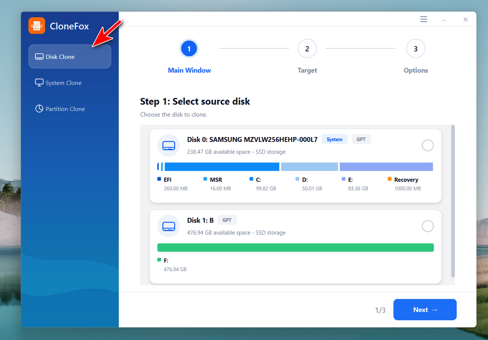Click the CloneFox orange logo icon
The image size is (488, 340).
[x=37, y=26]
